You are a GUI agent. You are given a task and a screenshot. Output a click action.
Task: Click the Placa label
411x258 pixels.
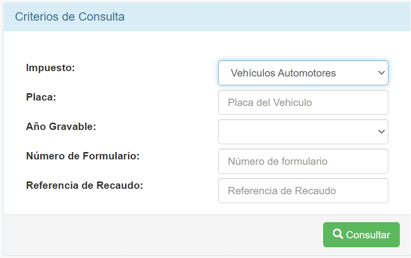[x=41, y=97]
